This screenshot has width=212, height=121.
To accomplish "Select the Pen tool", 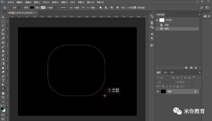I will tap(3, 76).
